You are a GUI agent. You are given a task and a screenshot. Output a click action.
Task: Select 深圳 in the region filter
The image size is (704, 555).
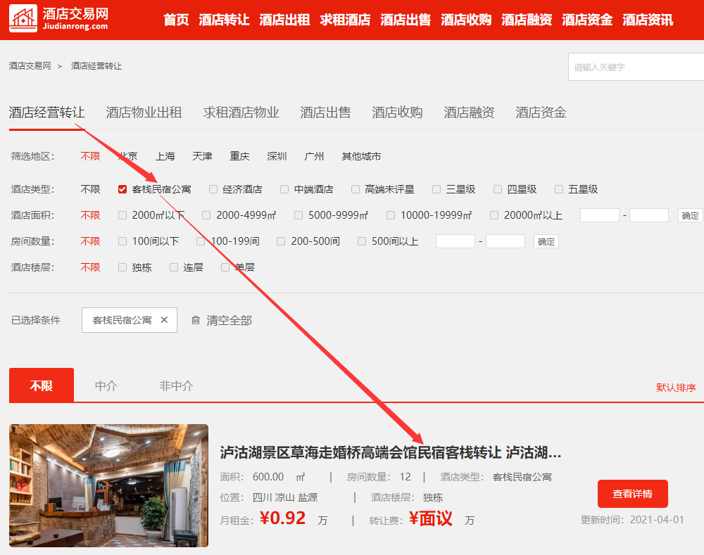pos(277,156)
